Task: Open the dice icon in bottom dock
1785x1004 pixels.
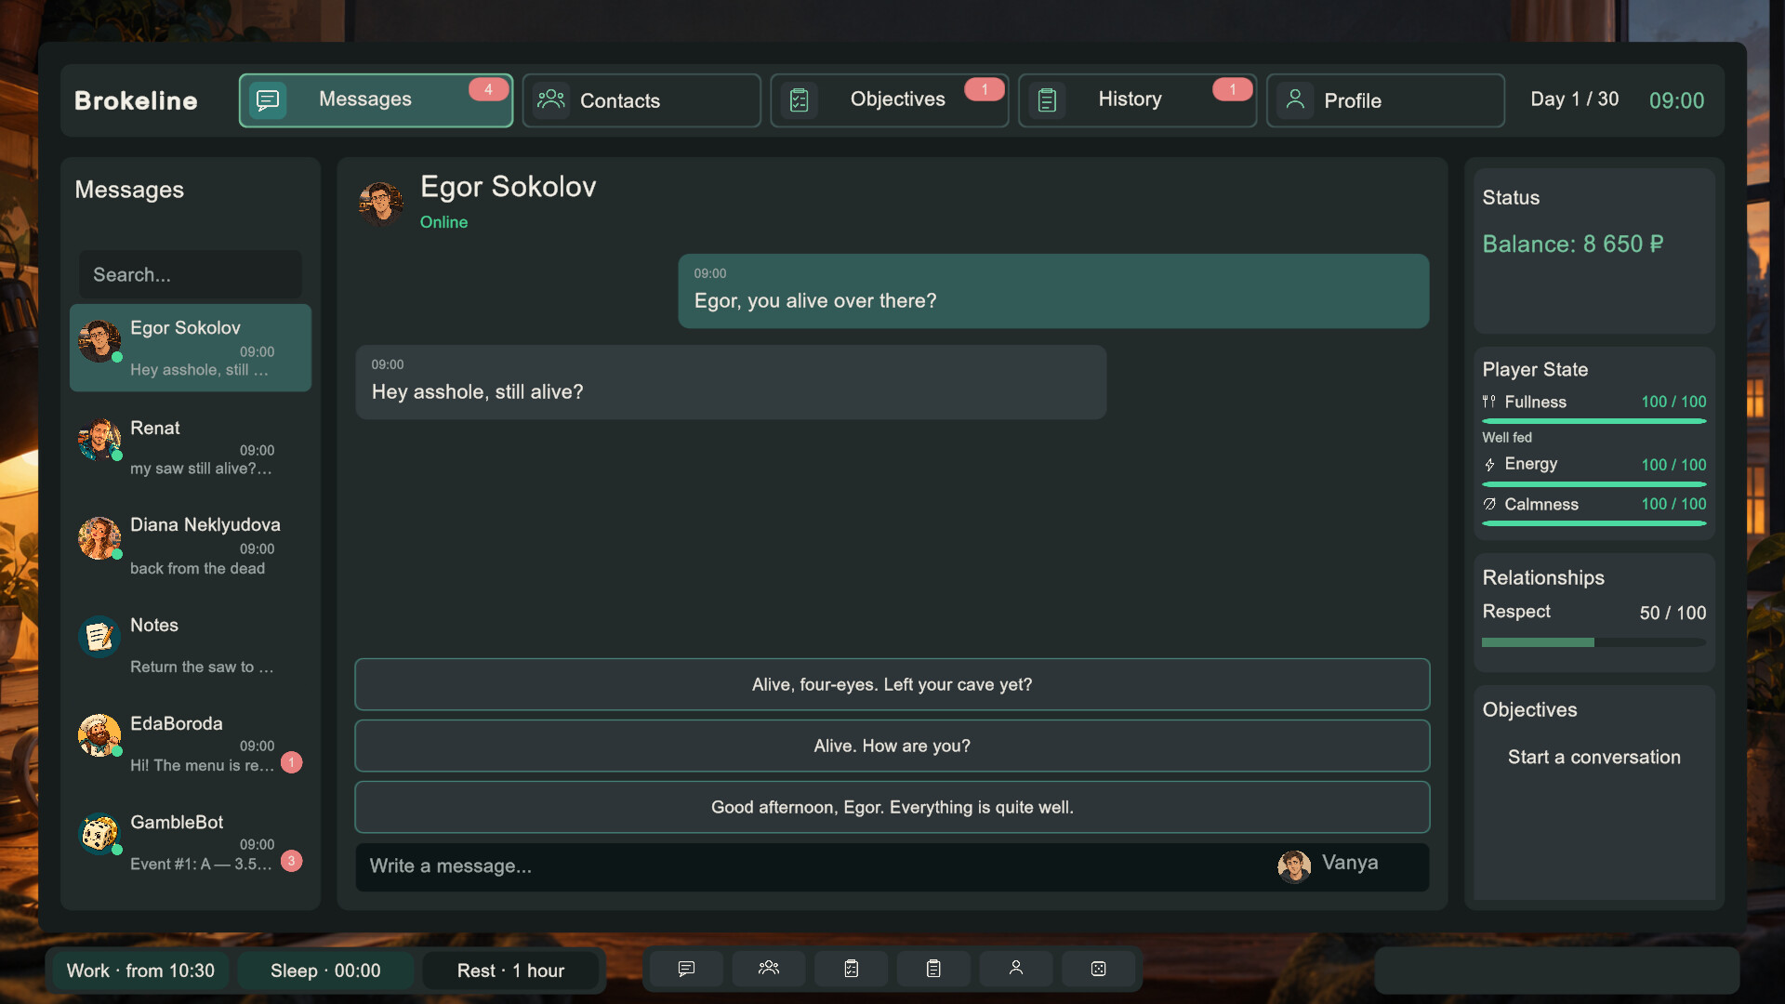Action: coord(1098,969)
